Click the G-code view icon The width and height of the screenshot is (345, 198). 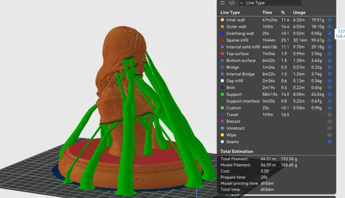pos(232,3)
